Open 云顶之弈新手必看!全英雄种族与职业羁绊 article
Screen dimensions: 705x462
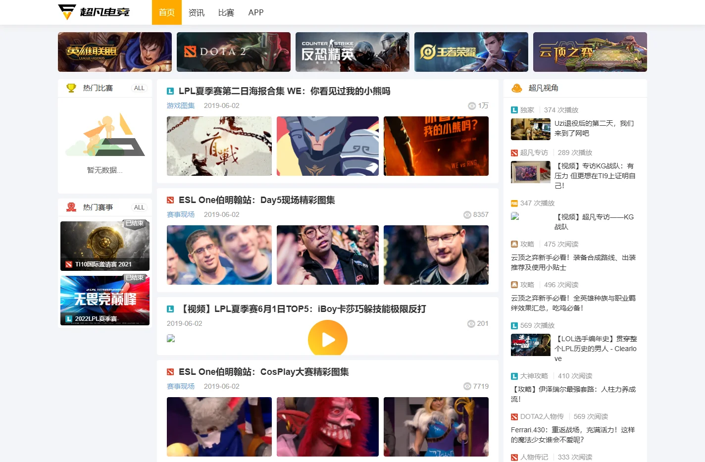pyautogui.click(x=573, y=303)
